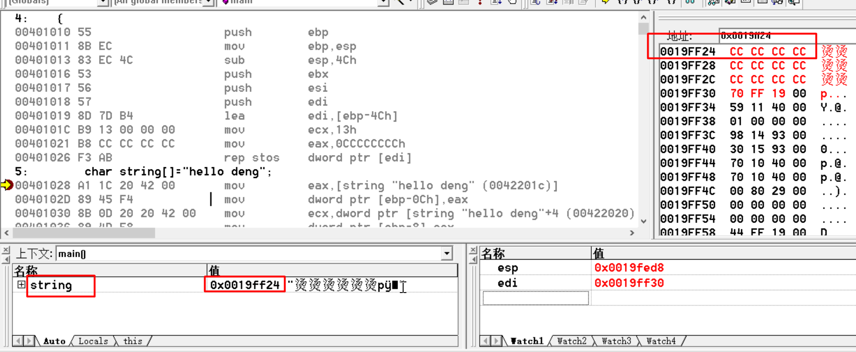Click instruction at address 00401028
This screenshot has height=352, width=856.
(x=286, y=185)
